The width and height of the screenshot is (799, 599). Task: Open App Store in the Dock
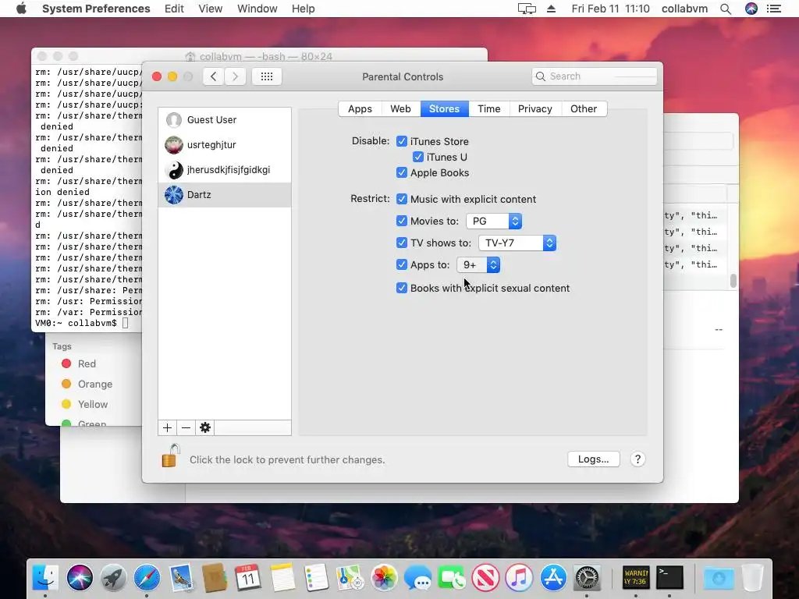click(x=553, y=578)
